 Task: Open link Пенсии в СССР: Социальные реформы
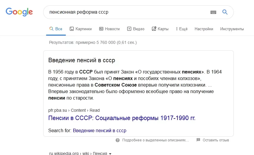point(122,118)
